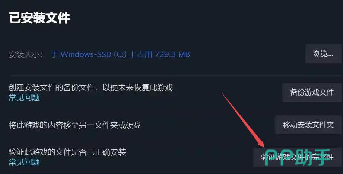Open 常见问题 link under backup description
This screenshot has height=174, width=343.
click(24, 97)
